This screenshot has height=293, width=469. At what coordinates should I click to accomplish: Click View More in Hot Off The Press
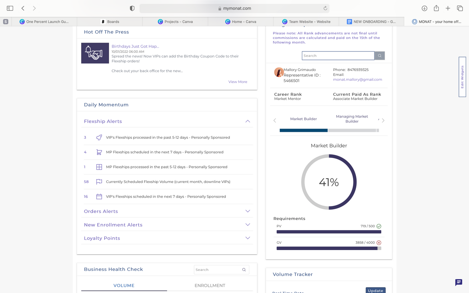[238, 82]
